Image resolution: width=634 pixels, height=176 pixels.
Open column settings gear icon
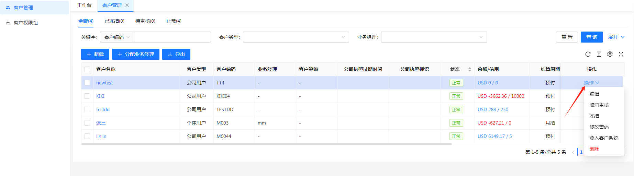point(610,54)
